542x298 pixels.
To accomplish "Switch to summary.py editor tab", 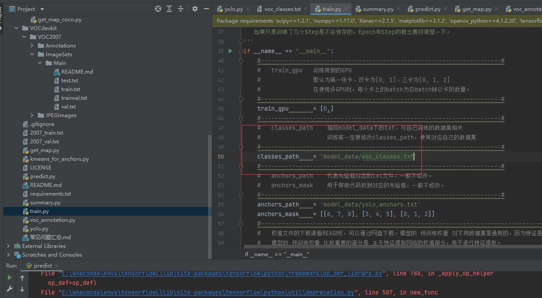I will (378, 9).
